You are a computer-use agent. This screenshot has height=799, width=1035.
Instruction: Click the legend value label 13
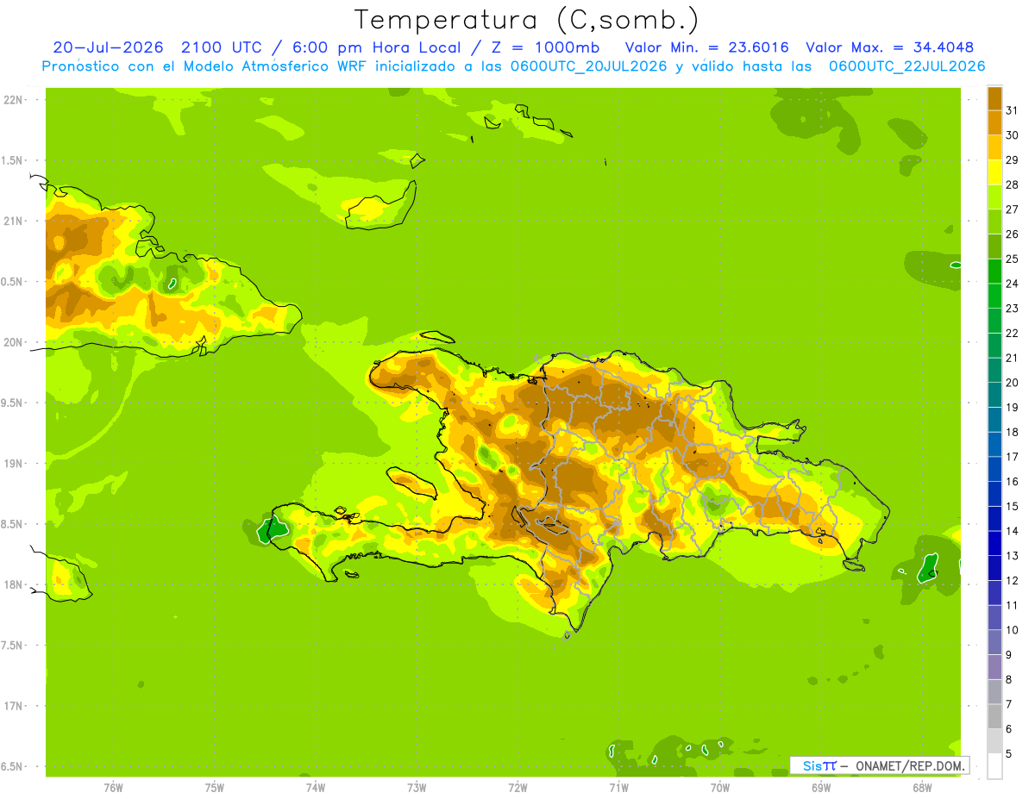(x=1012, y=556)
